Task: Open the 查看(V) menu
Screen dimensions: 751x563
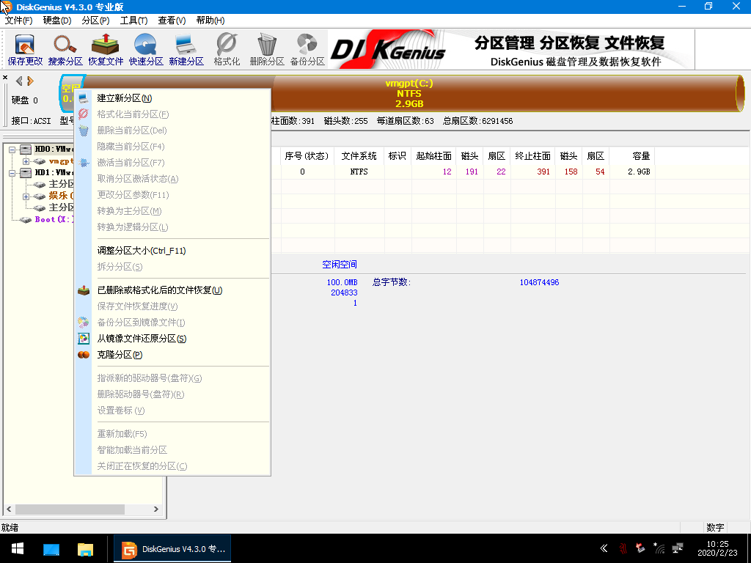Action: 172,21
